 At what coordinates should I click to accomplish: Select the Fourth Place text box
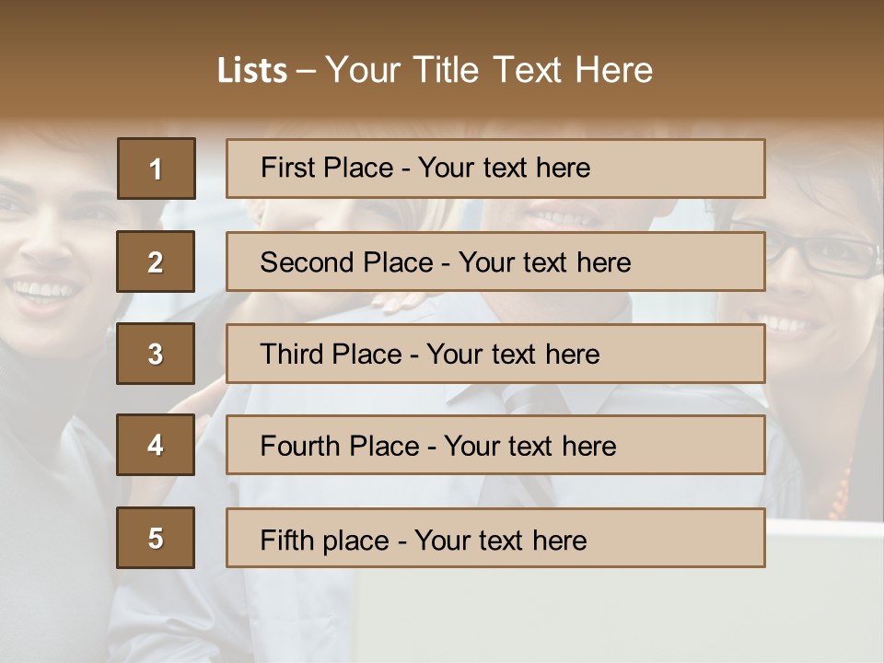(x=495, y=445)
